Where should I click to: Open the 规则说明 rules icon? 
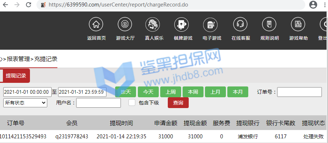pos(269,24)
